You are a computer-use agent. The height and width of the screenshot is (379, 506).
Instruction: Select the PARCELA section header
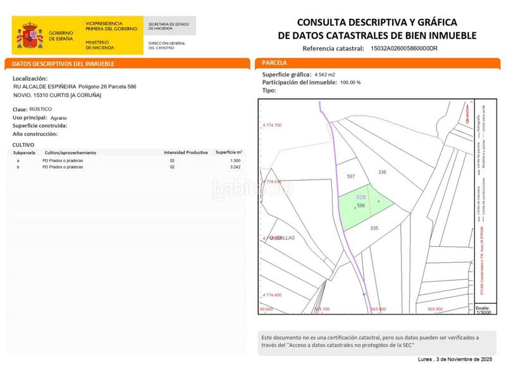[275, 63]
